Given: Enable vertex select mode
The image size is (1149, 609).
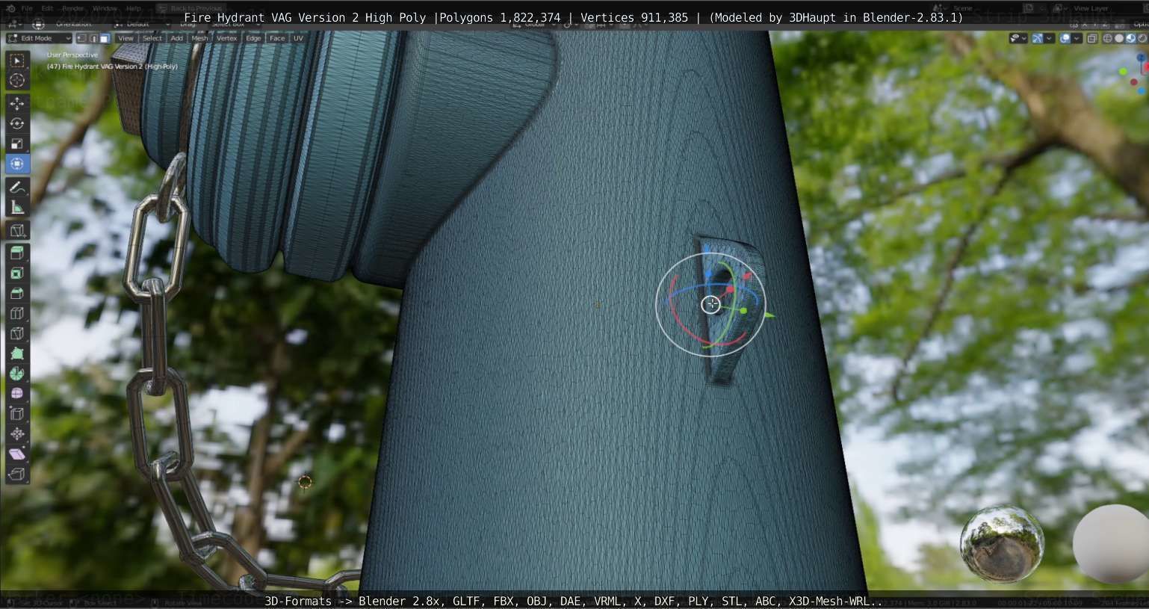Looking at the screenshot, I should click(x=82, y=38).
